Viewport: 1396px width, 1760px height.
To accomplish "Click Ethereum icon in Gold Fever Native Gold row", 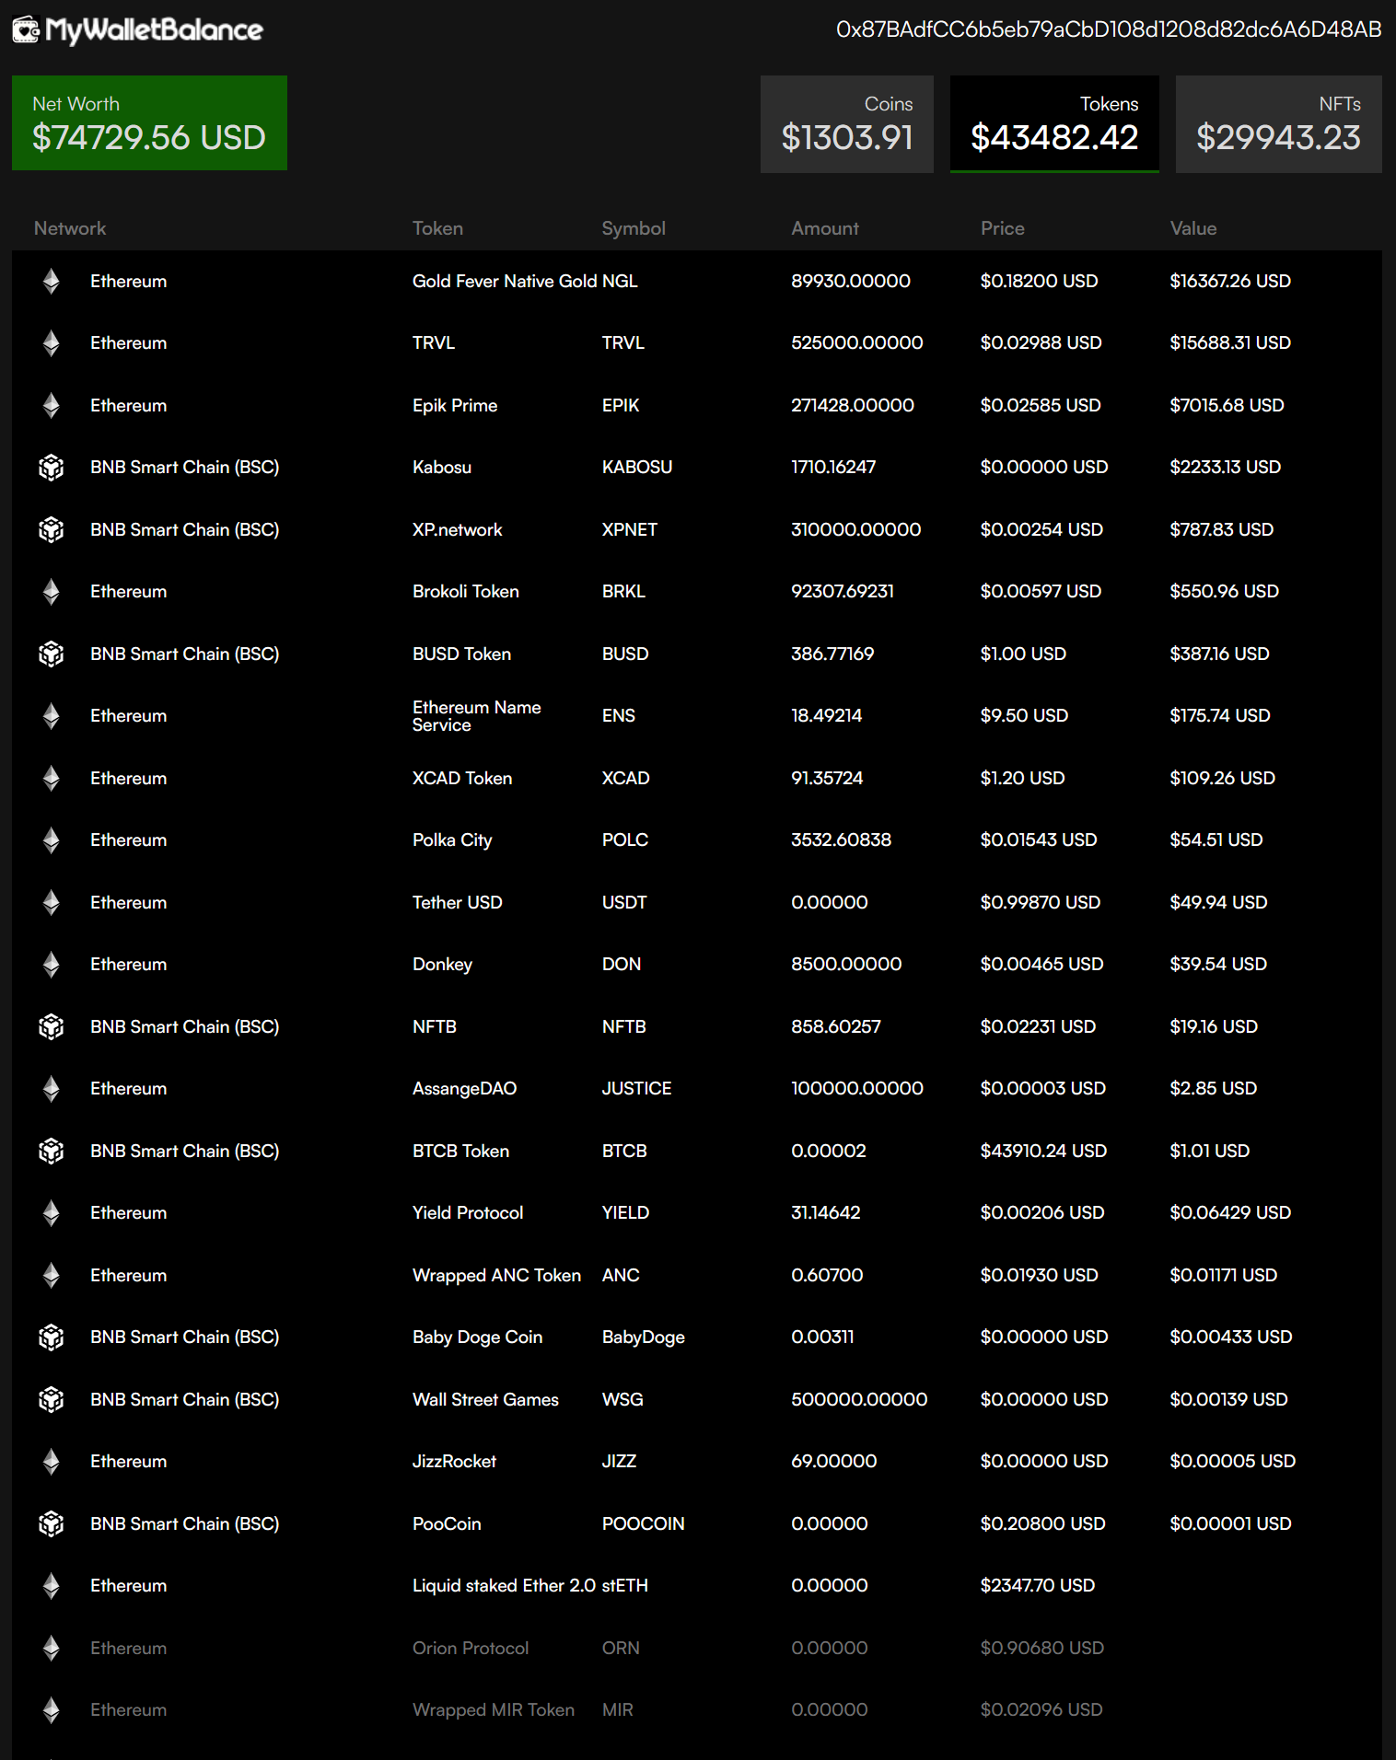I will click(x=52, y=281).
